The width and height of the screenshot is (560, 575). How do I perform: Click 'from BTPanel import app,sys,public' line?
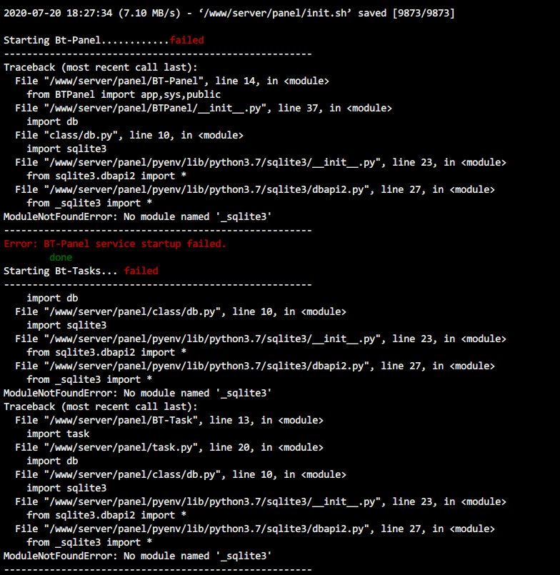(124, 94)
